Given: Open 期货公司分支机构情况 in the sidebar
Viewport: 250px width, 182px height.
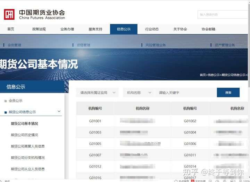Looking at the screenshot, I should [x=28, y=158].
